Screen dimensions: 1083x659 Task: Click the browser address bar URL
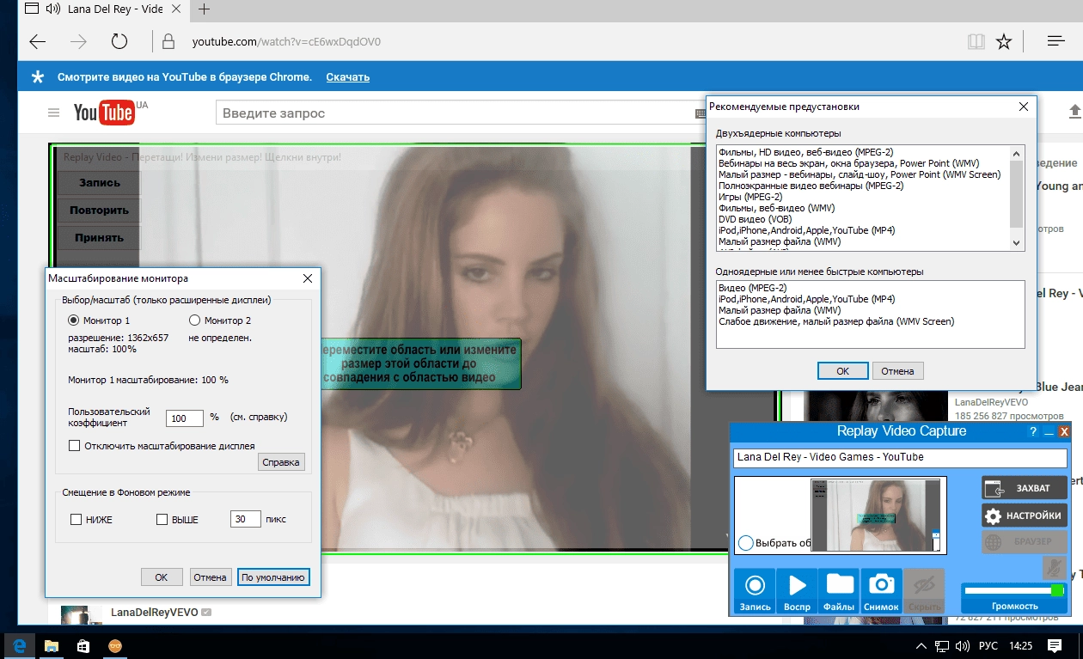click(x=286, y=41)
